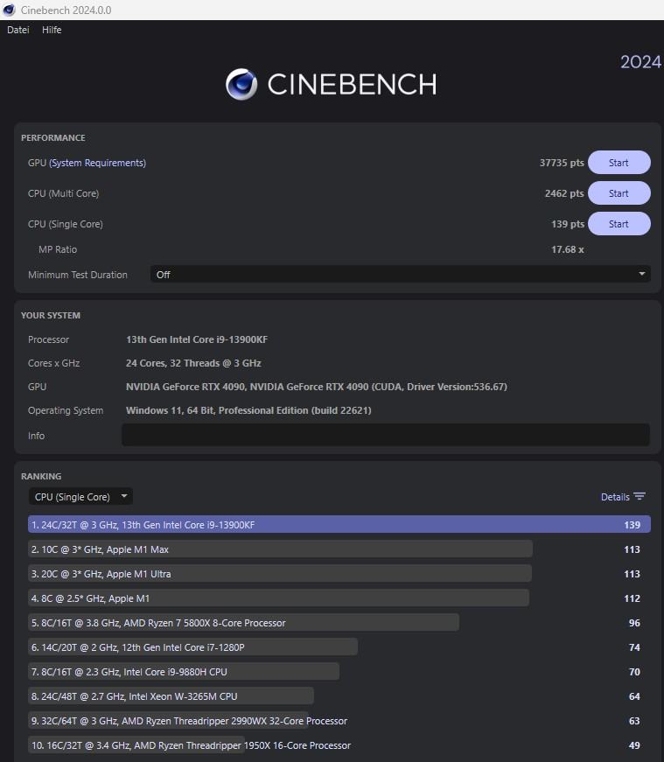Click the CPU (Multi Core) label
The image size is (664, 762).
(x=63, y=193)
